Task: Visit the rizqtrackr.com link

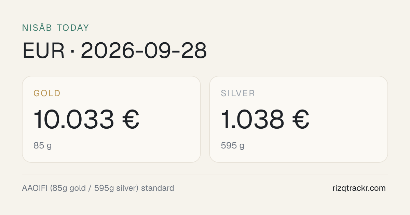Action: (x=359, y=188)
